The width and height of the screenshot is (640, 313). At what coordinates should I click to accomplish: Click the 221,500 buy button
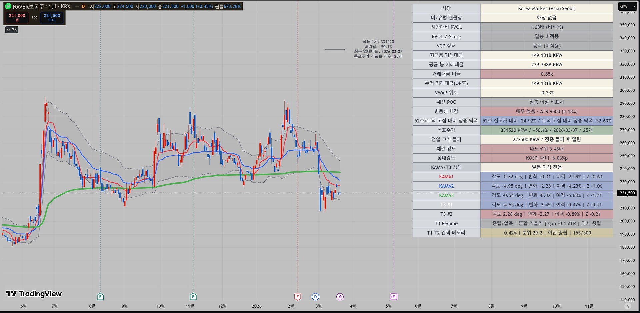52,18
